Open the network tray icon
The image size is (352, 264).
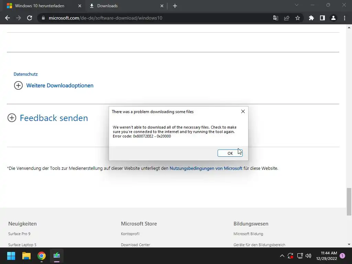300,256
